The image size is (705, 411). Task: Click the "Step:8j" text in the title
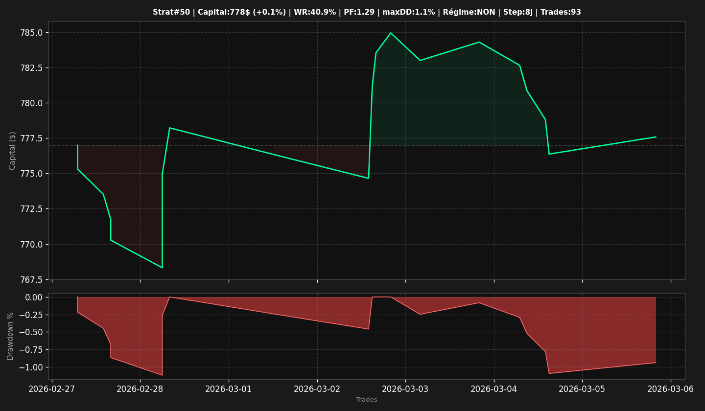pyautogui.click(x=518, y=12)
